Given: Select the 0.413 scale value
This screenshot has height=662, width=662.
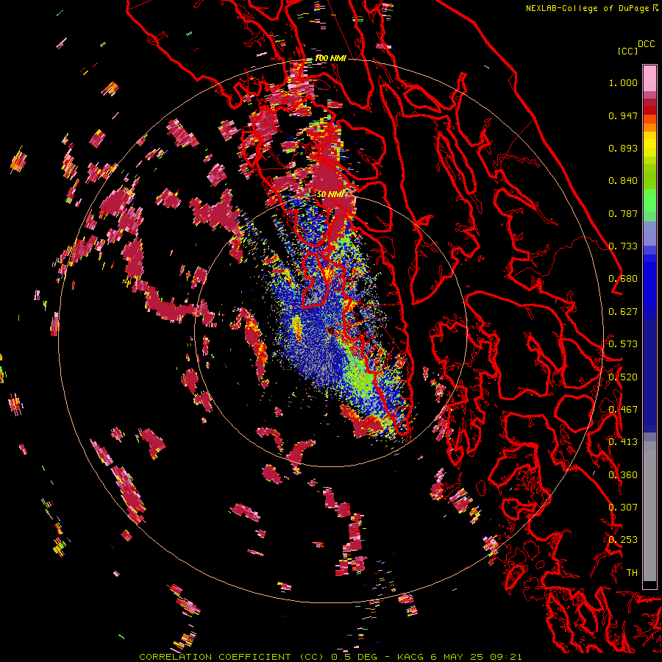Looking at the screenshot, I should pos(623,442).
